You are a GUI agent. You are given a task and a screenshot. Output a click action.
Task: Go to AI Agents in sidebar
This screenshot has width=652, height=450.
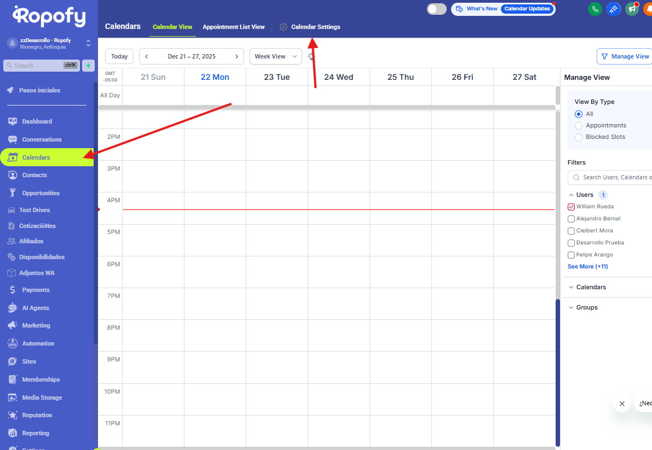[x=35, y=308]
